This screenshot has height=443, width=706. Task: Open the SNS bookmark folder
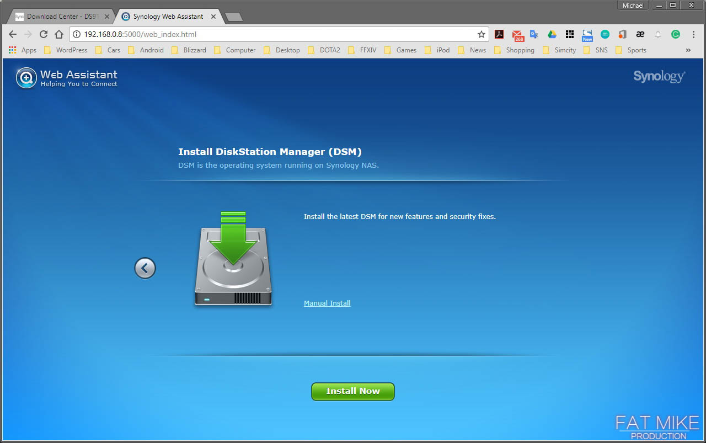[x=595, y=50]
